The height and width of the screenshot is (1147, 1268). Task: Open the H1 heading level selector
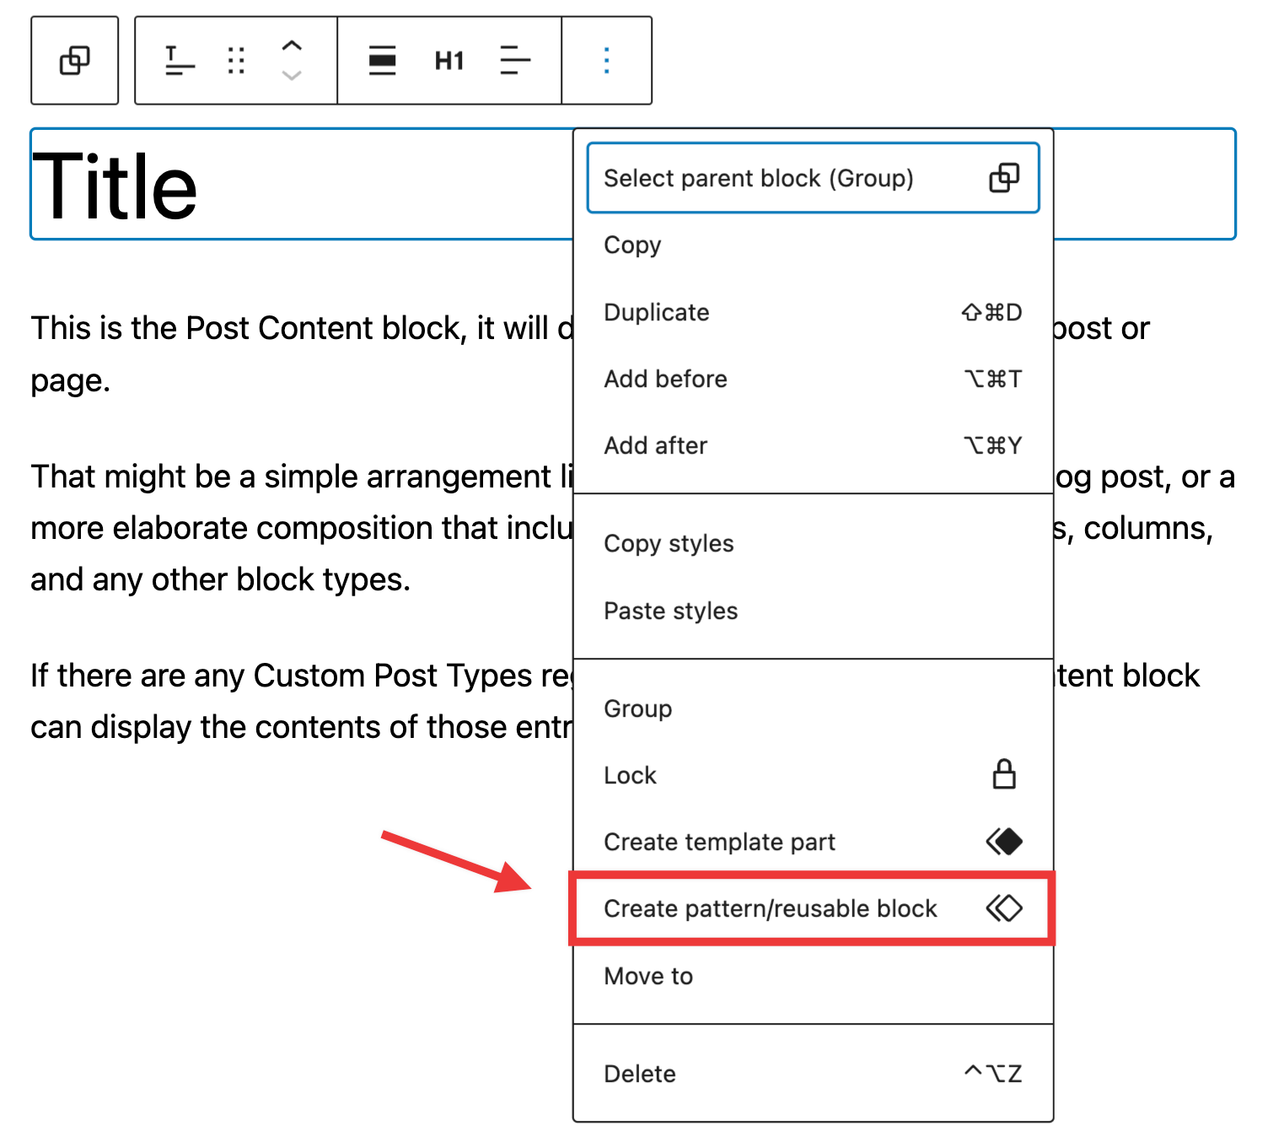[x=449, y=61]
